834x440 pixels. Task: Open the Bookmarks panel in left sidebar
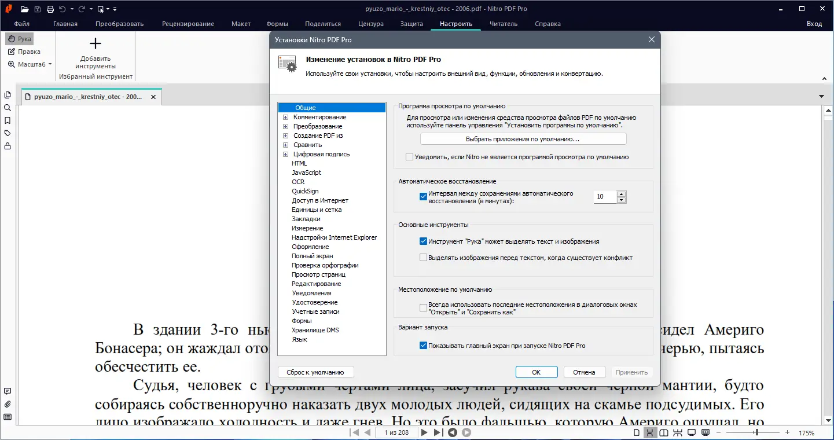click(8, 120)
